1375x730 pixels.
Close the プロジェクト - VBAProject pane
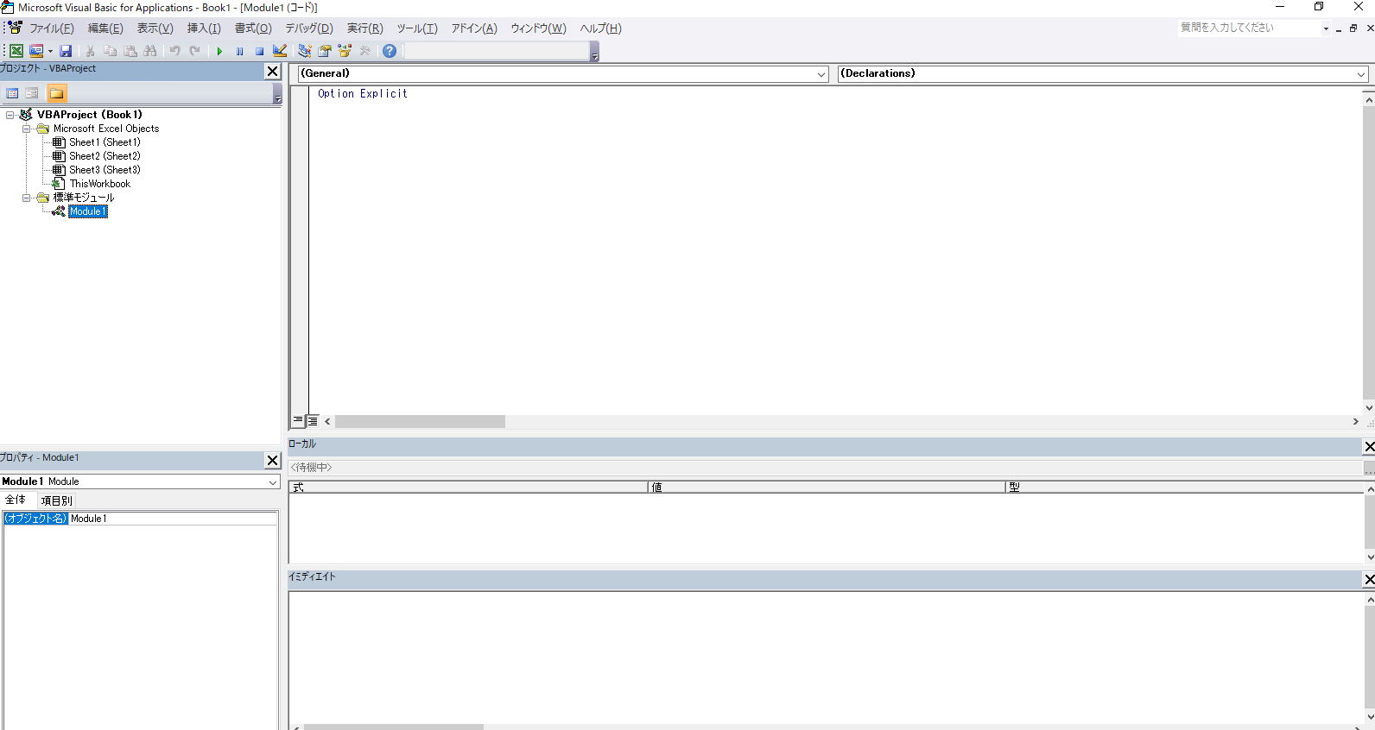click(273, 72)
